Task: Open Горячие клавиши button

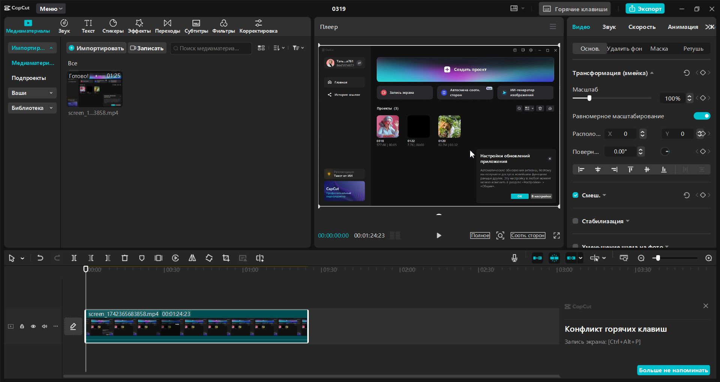Action: pyautogui.click(x=575, y=9)
